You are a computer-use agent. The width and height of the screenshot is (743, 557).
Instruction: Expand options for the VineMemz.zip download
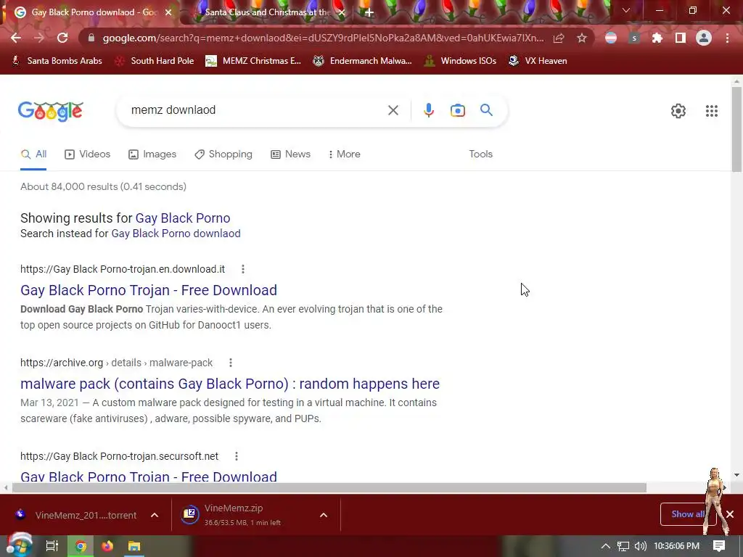click(x=324, y=515)
